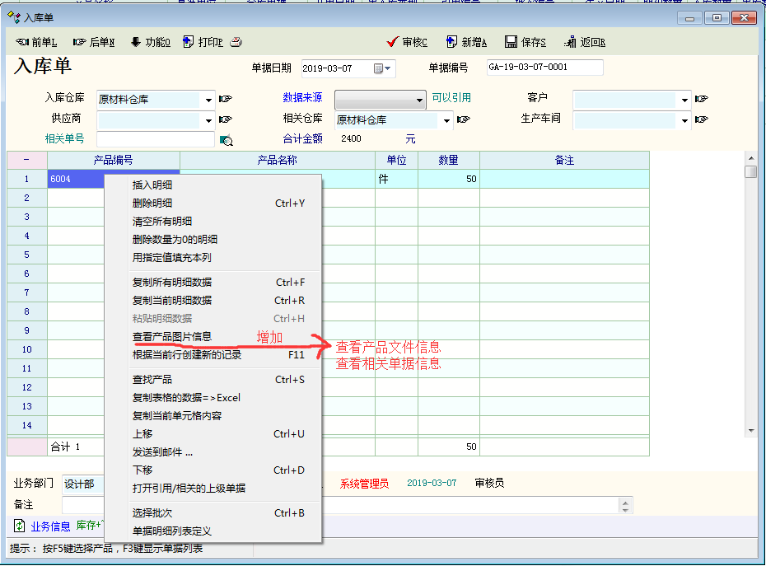Expand the 客户 combo box dropdown
The image size is (766, 566).
pyautogui.click(x=684, y=99)
